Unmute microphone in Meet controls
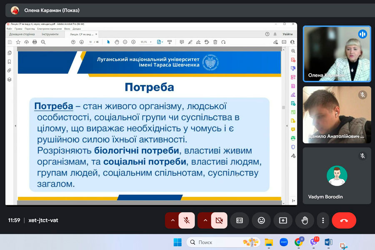This screenshot has width=375, height=250. coord(187,220)
